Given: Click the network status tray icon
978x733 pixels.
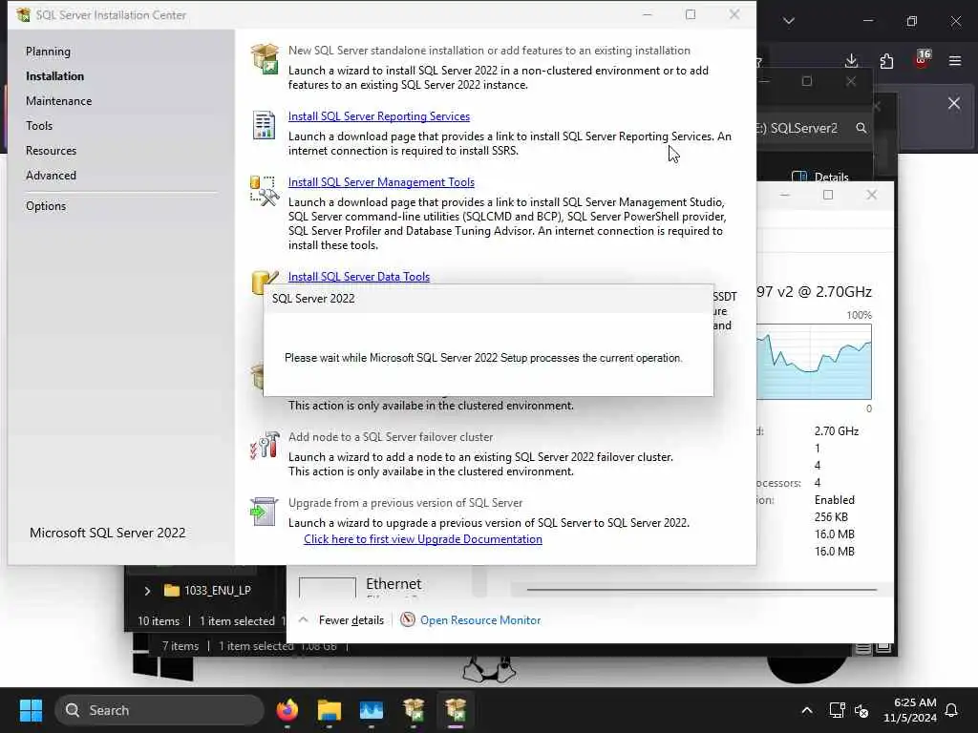Looking at the screenshot, I should point(837,710).
